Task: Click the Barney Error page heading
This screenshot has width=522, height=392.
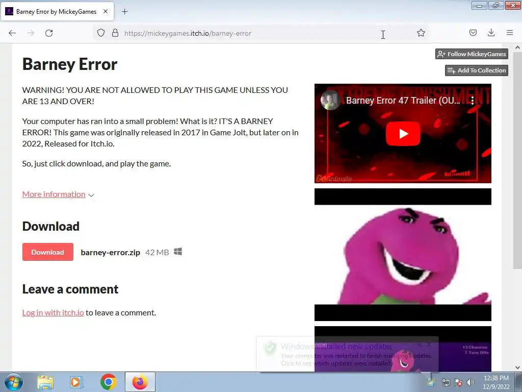Action: pos(70,64)
